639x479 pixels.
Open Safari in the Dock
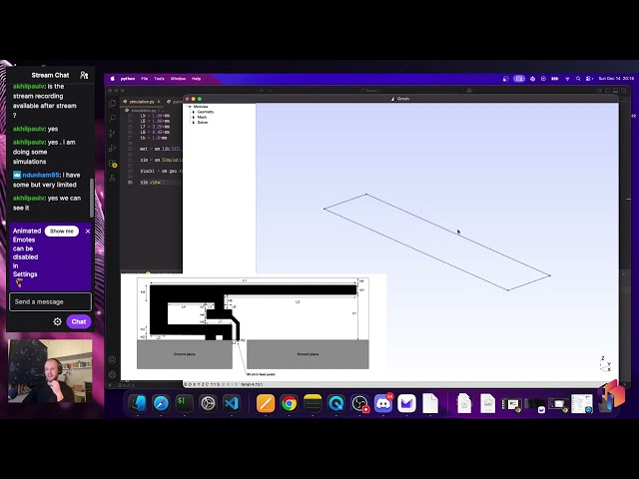tap(161, 403)
